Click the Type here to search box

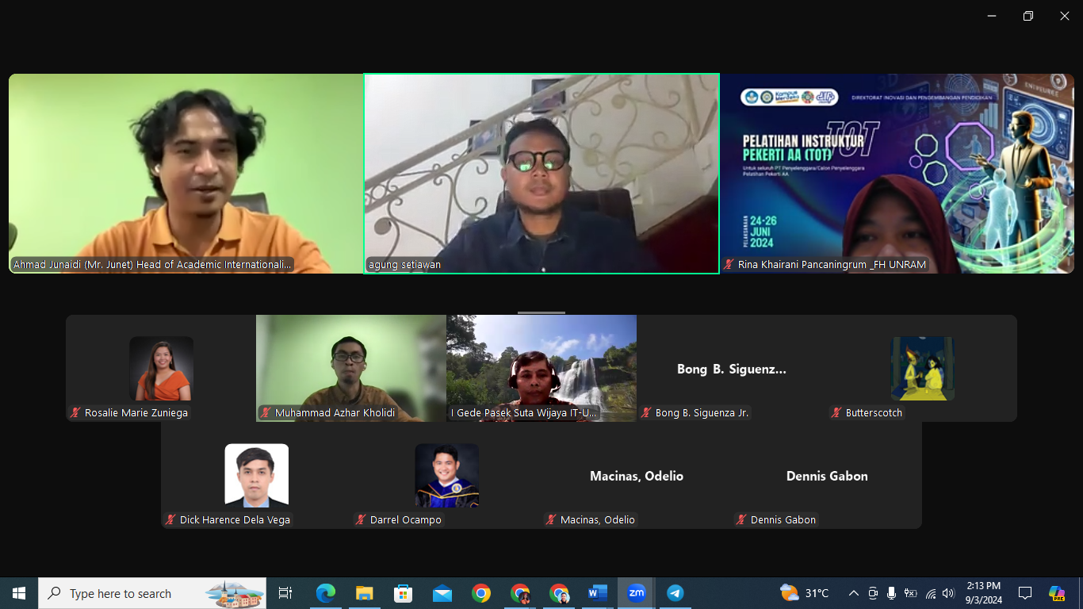pyautogui.click(x=152, y=593)
